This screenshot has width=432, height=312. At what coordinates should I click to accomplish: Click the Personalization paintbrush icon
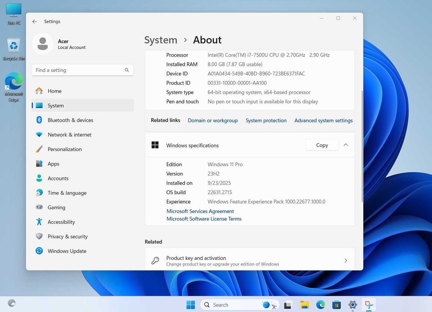coord(39,149)
